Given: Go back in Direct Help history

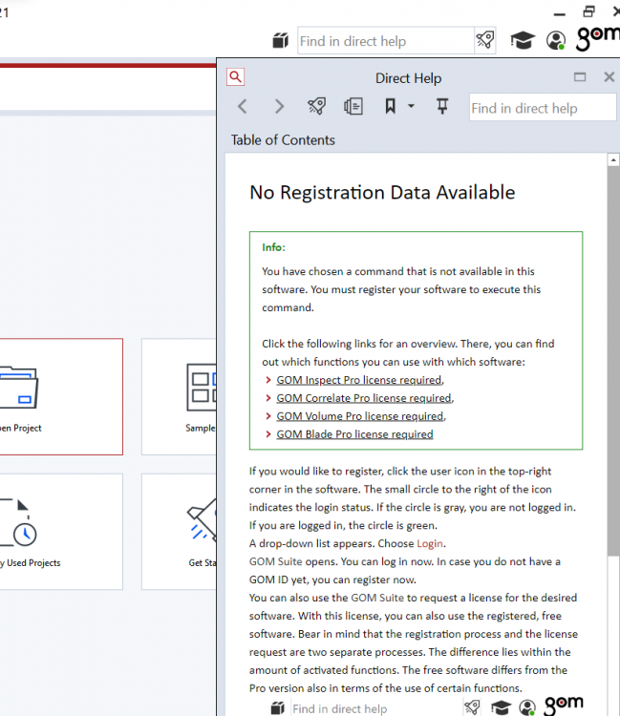Looking at the screenshot, I should [x=243, y=106].
